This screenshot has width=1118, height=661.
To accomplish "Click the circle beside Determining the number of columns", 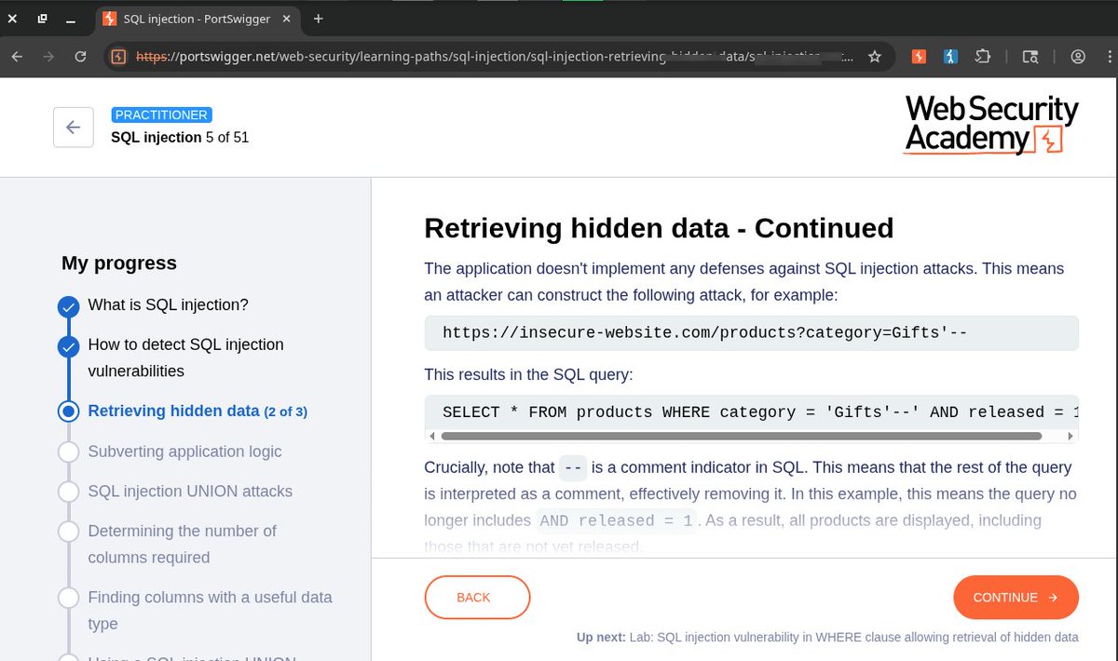I will (68, 532).
